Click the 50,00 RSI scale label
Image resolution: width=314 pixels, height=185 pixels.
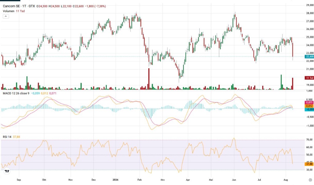click(310, 155)
